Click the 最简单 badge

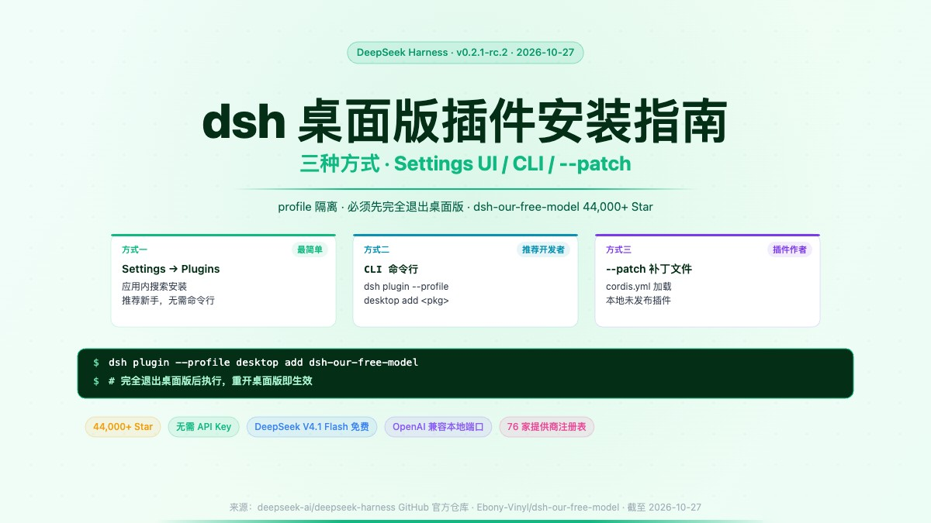(310, 249)
